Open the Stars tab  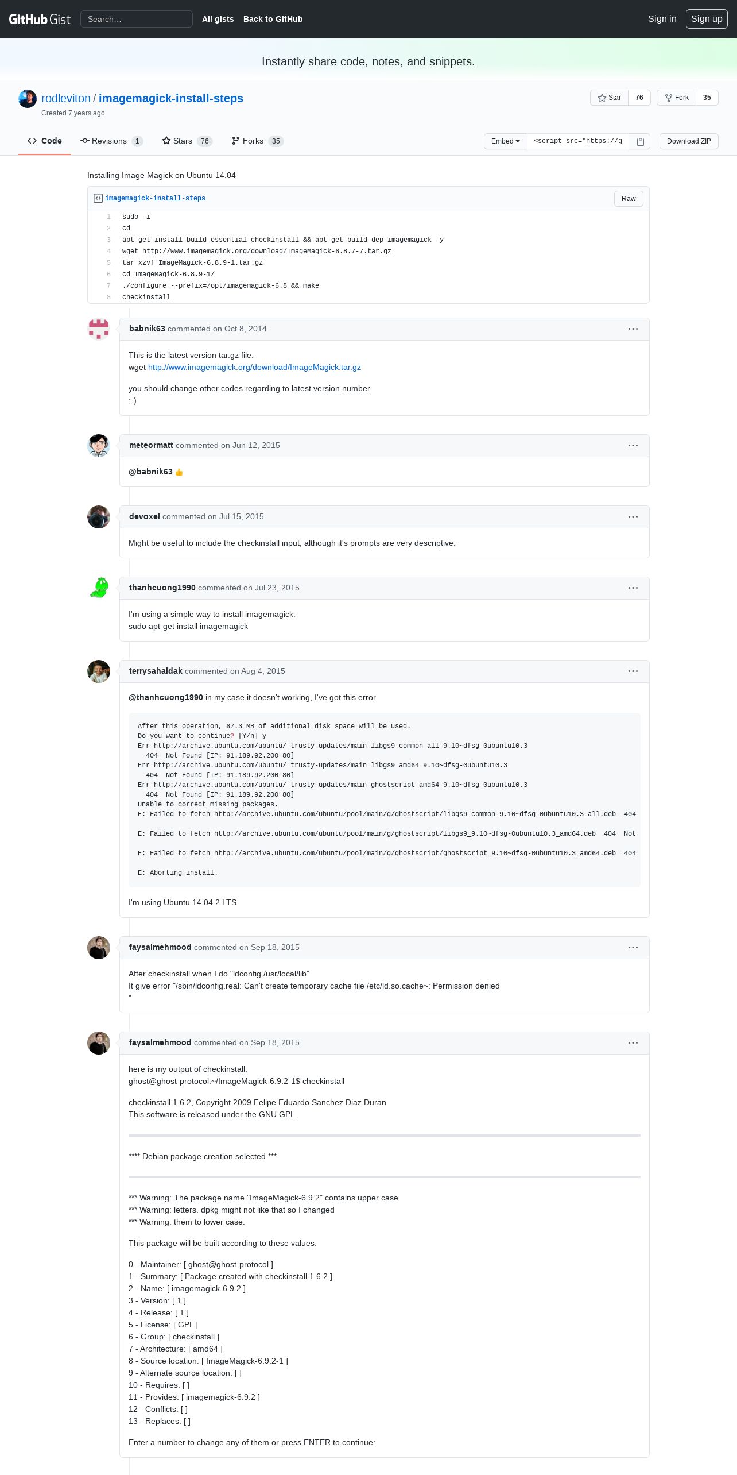(187, 141)
